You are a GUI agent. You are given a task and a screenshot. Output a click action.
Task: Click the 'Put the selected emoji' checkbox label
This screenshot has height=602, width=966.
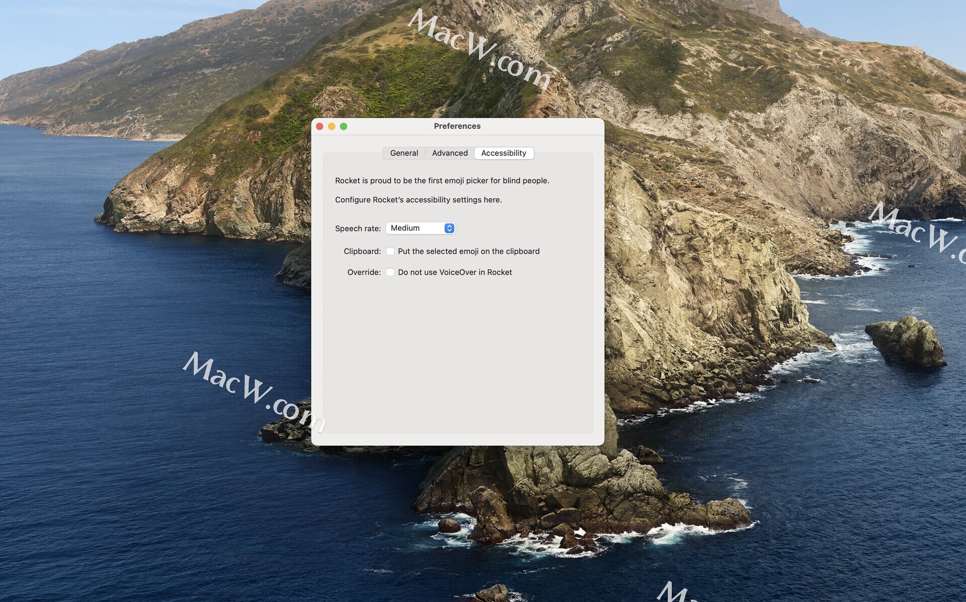point(468,251)
